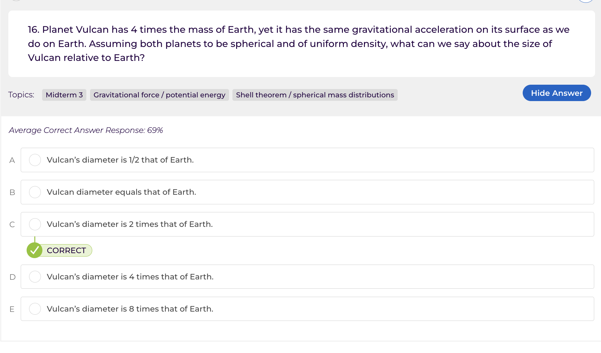Select radio button for option B
Viewport: 601px width, 353px height.
(x=35, y=192)
